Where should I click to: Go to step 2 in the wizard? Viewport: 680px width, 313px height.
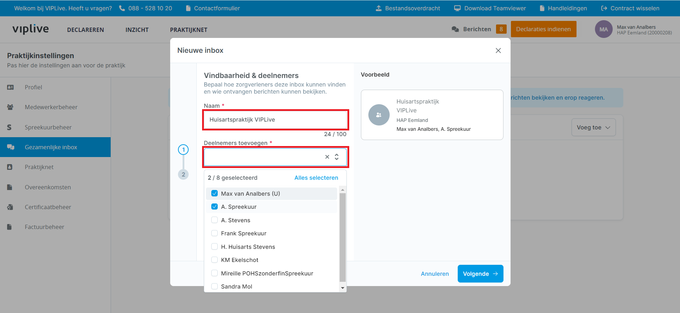tap(183, 174)
